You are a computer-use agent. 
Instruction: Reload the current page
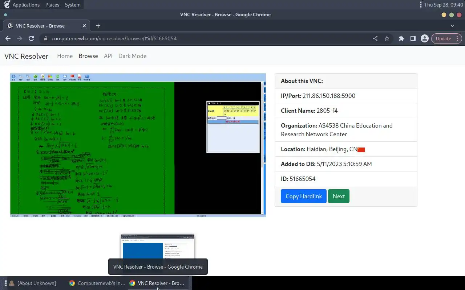pos(31,38)
